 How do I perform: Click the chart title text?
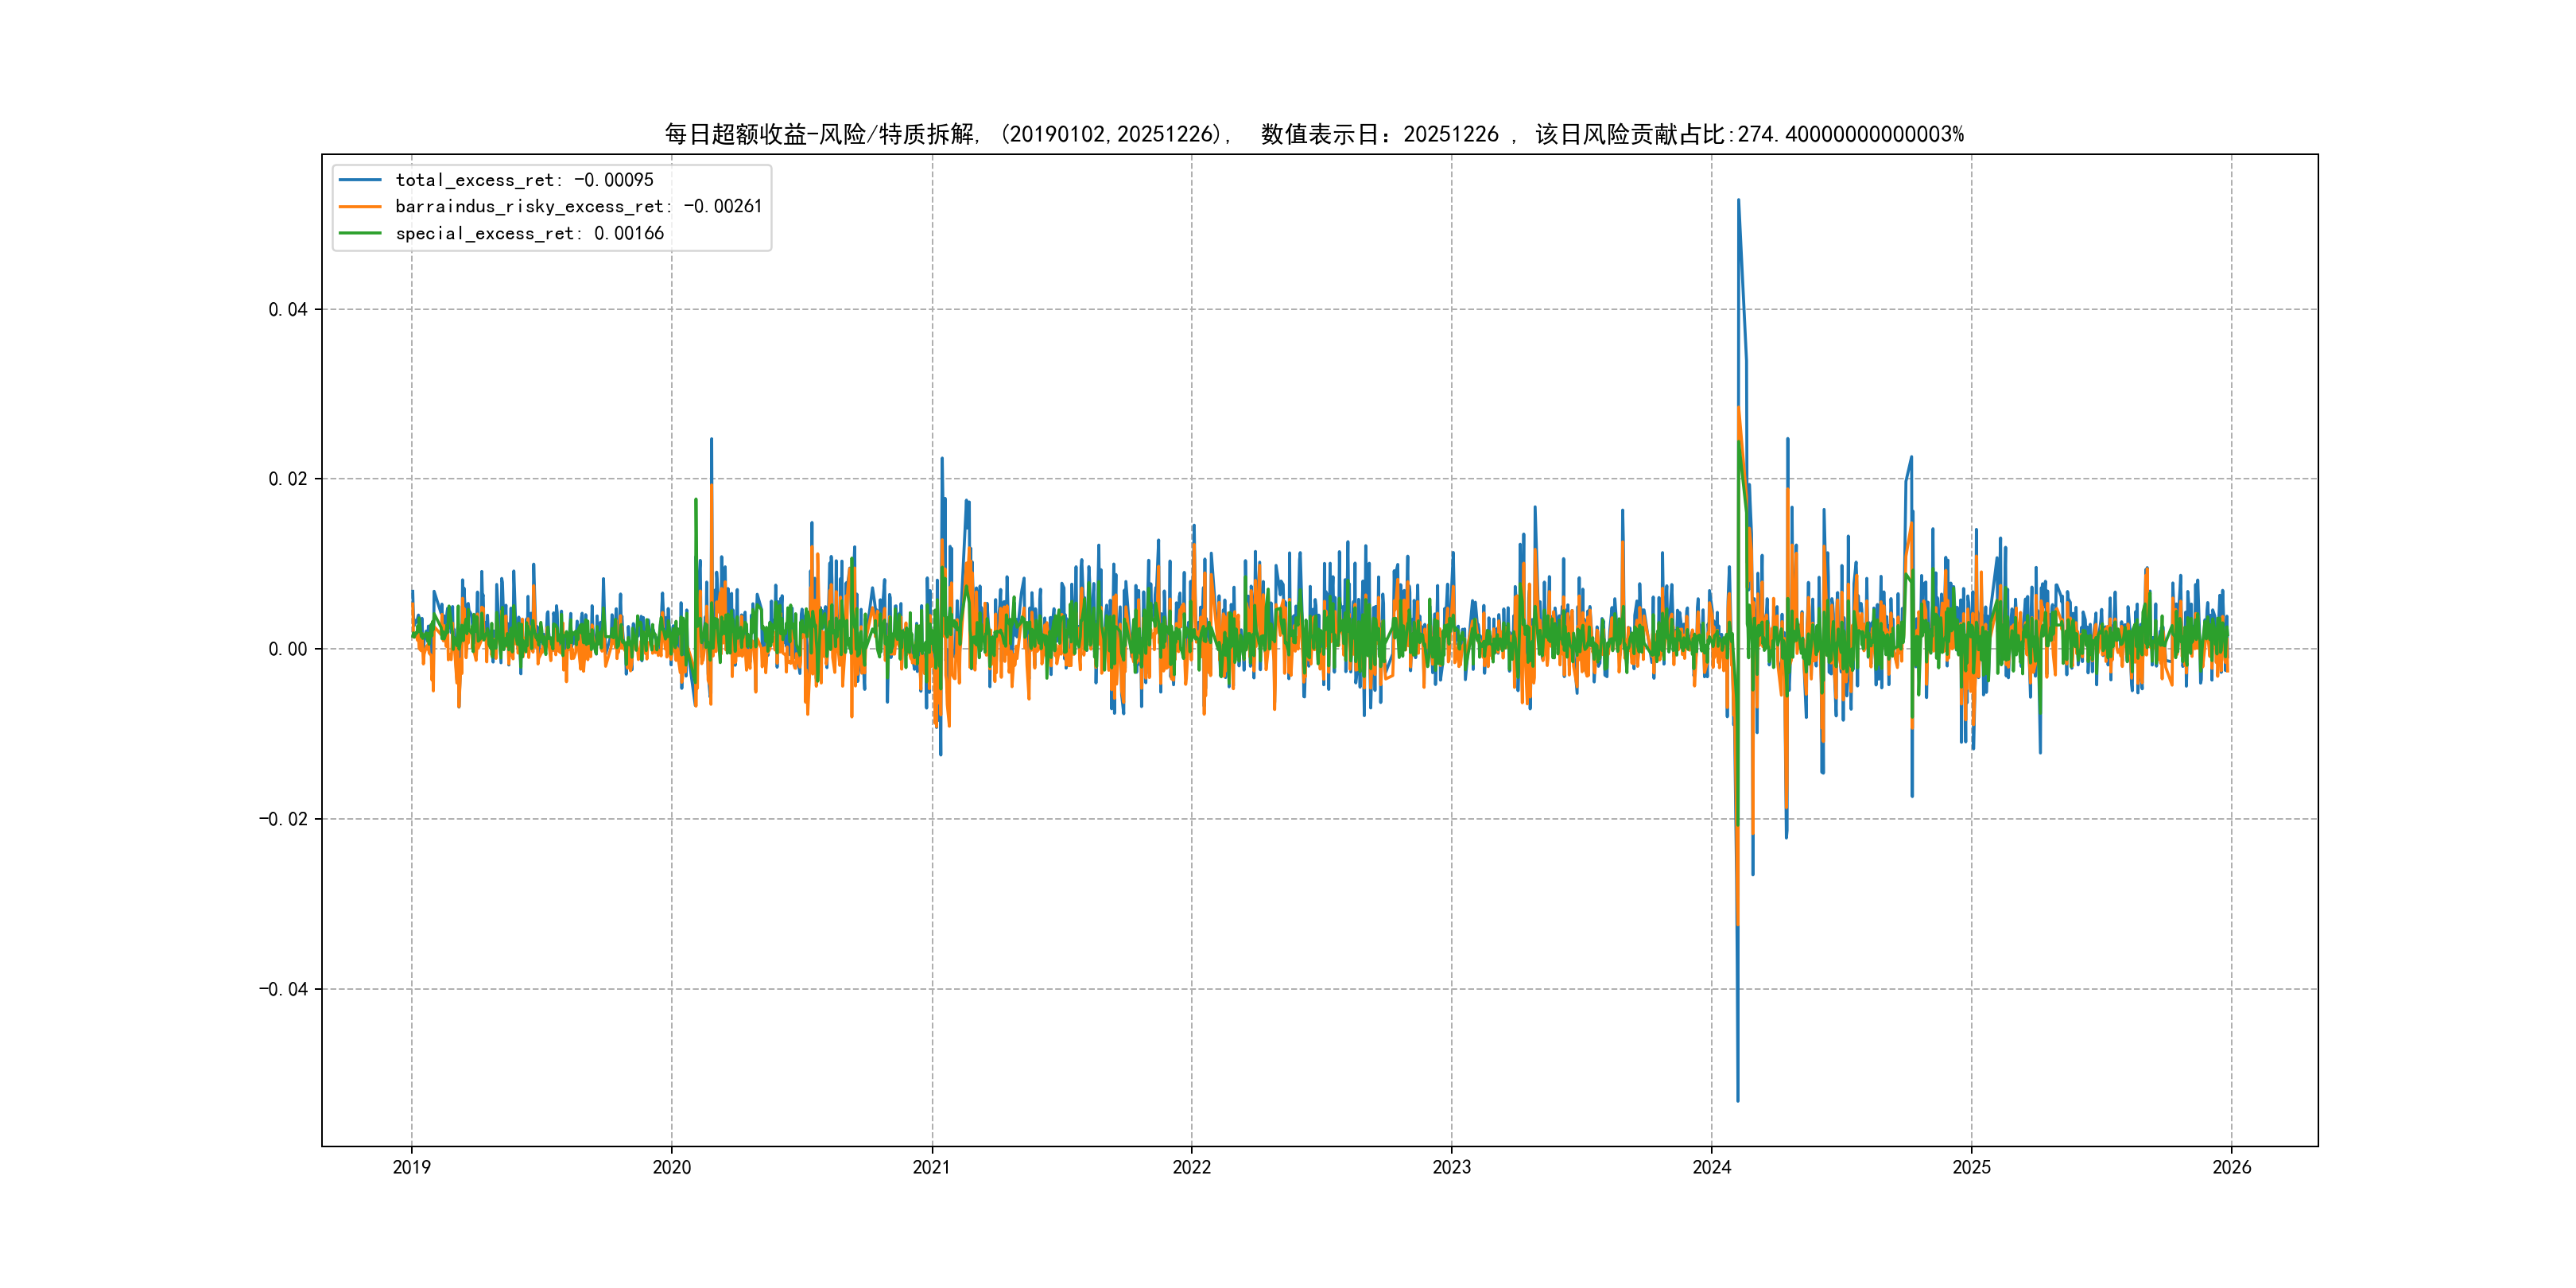[1314, 134]
